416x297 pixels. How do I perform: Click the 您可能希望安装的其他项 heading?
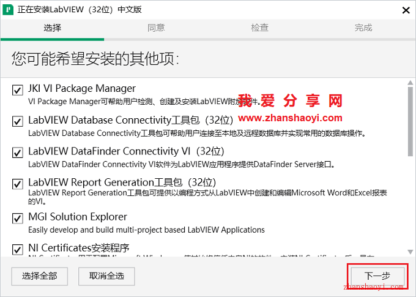pos(95,58)
